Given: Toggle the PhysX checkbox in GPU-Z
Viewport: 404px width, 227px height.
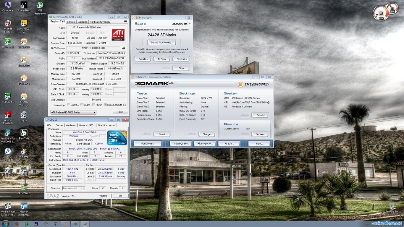Looking at the screenshot, I should coord(94,105).
